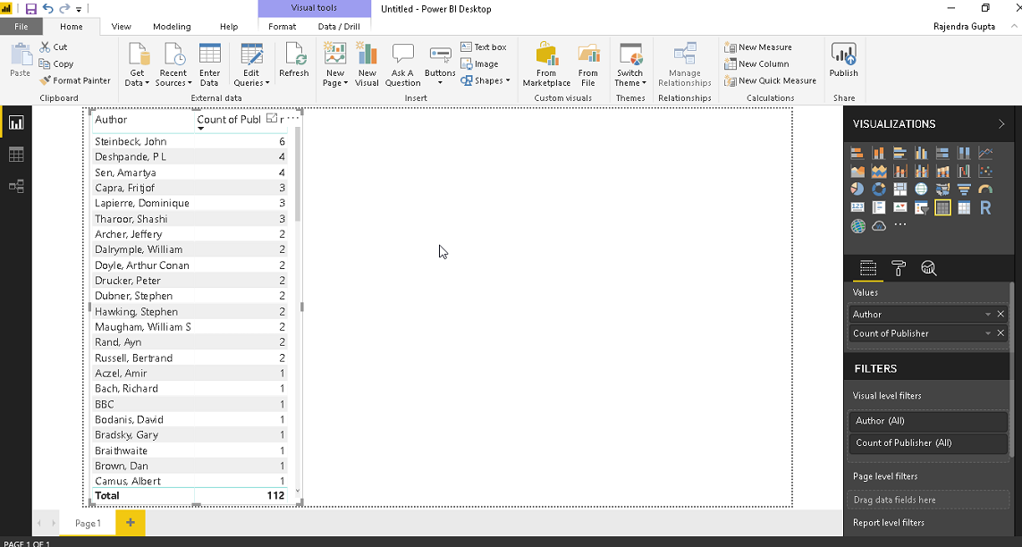The image size is (1022, 547).
Task: Click the Publish button
Action: (x=843, y=60)
